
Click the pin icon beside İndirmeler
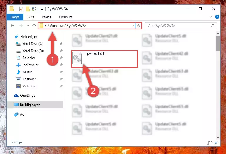61,65
